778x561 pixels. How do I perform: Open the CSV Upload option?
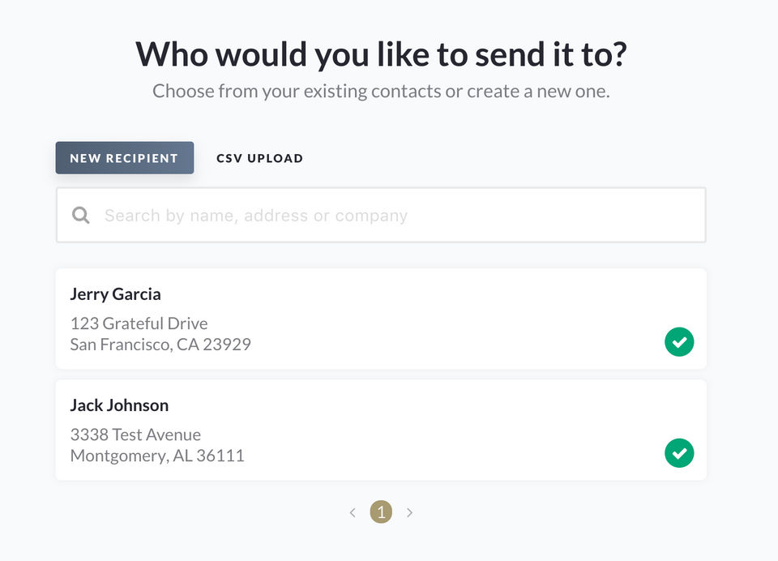click(x=259, y=158)
